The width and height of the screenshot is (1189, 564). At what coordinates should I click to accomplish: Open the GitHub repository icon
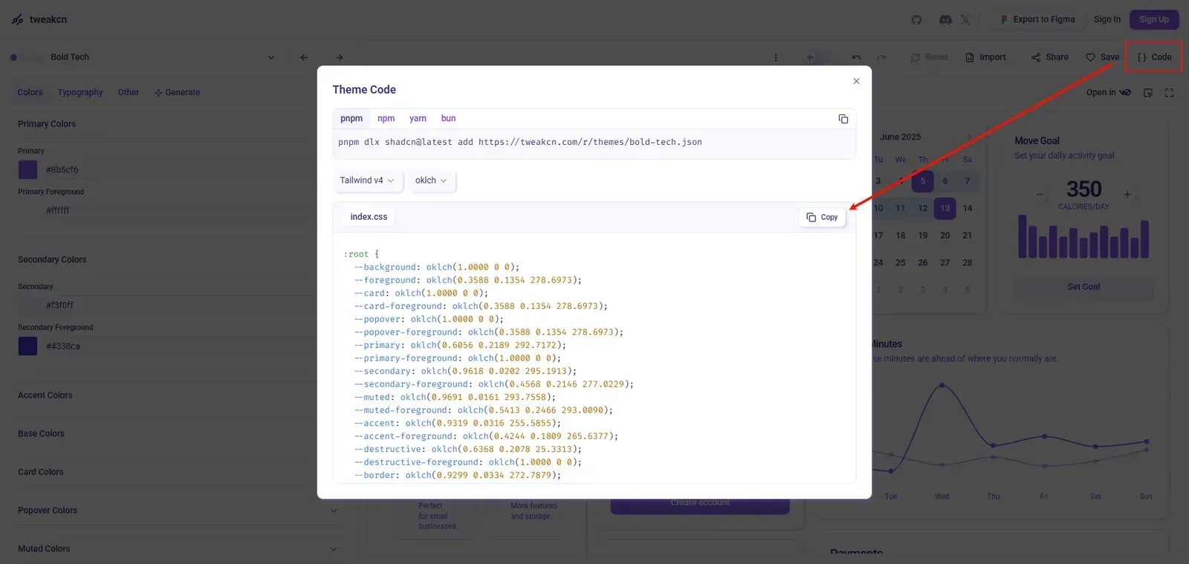click(x=916, y=20)
